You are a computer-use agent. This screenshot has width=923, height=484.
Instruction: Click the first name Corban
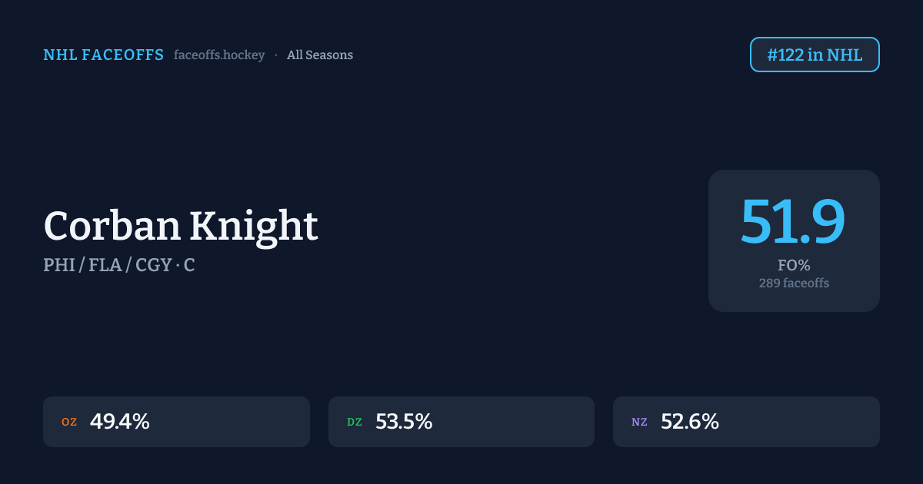[112, 226]
